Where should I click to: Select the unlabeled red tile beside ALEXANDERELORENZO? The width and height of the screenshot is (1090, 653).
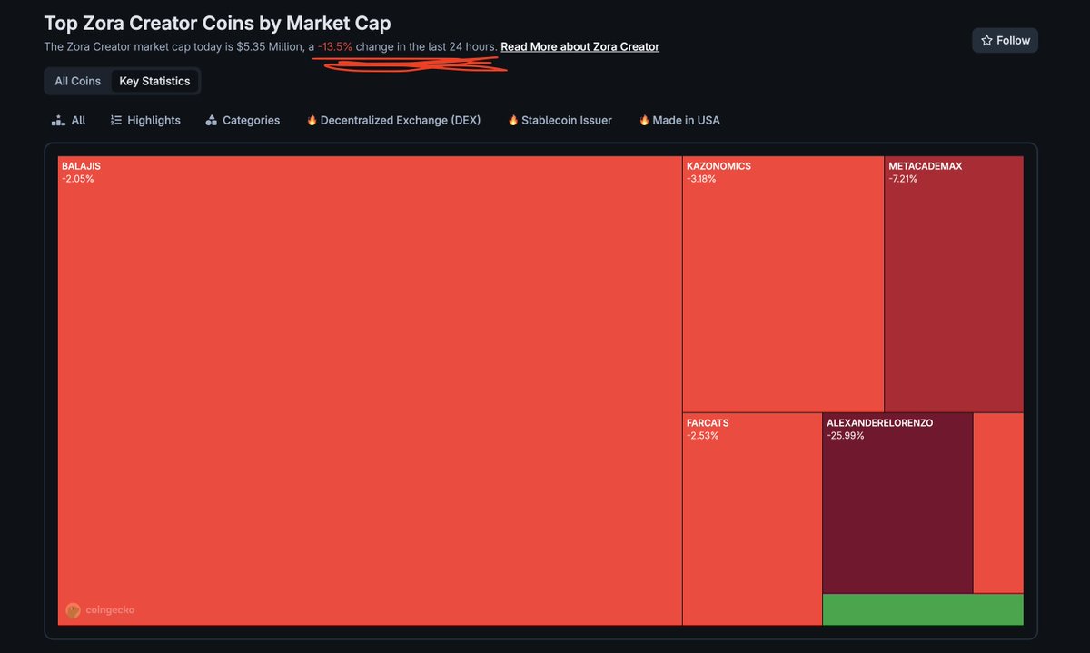click(998, 503)
